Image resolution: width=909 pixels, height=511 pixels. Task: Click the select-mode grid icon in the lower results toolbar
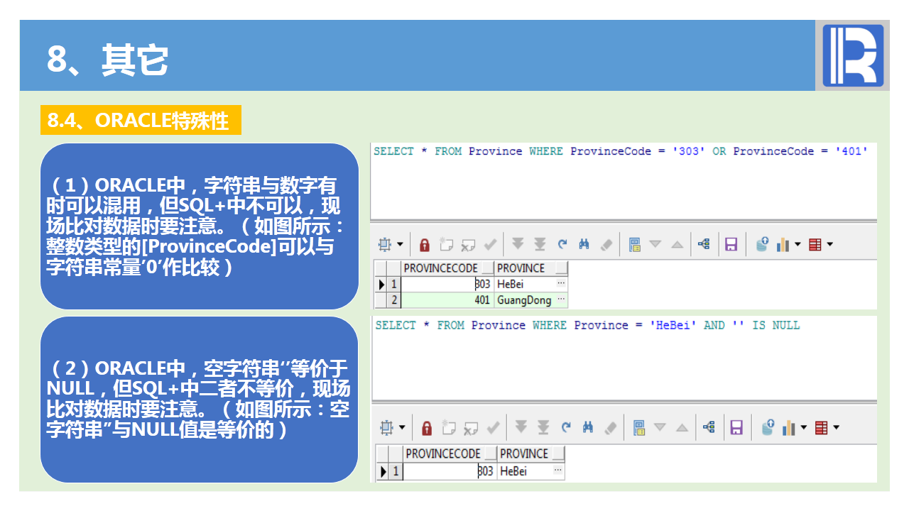tap(387, 427)
